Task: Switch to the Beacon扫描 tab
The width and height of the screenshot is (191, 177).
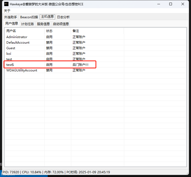Action: tap(29, 17)
